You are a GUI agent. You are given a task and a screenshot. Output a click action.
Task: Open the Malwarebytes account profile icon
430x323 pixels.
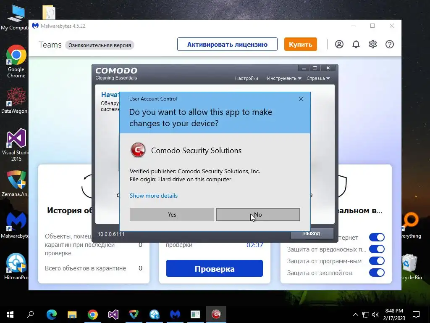point(339,44)
